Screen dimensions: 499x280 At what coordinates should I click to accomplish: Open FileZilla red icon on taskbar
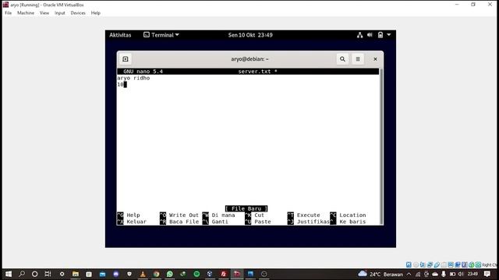(x=224, y=274)
